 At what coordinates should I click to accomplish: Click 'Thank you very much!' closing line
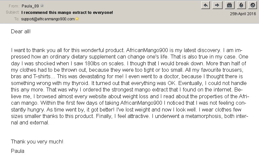coord(37,142)
